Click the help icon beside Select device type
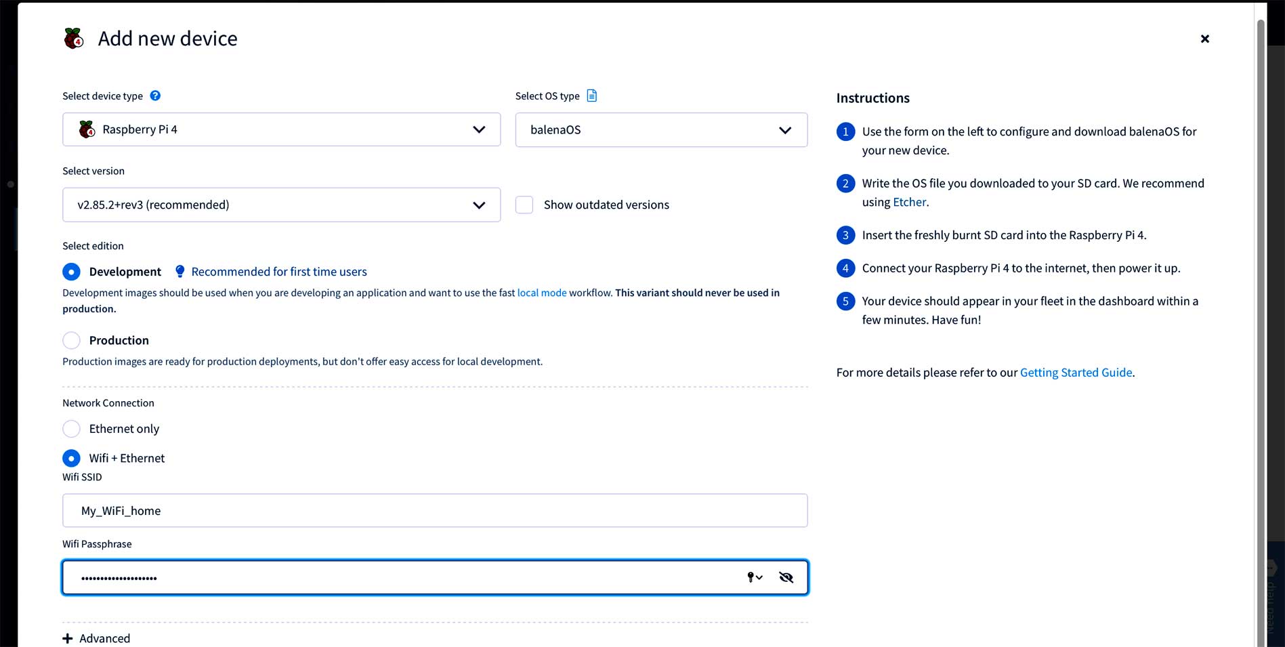Screen dimensions: 1285x647 click(155, 96)
